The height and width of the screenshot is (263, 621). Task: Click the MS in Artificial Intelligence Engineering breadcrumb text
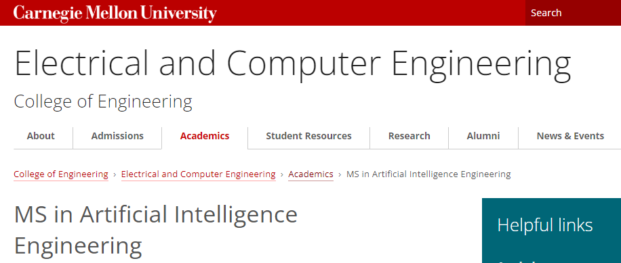click(428, 174)
